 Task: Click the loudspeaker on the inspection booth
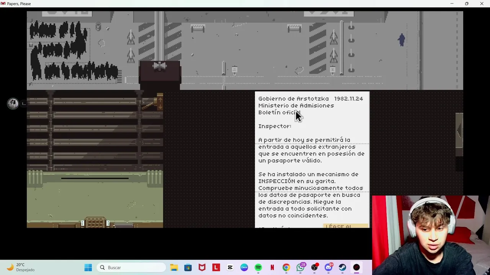point(160,66)
